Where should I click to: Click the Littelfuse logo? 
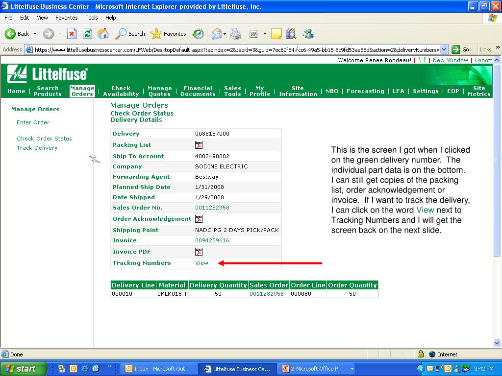(x=48, y=74)
